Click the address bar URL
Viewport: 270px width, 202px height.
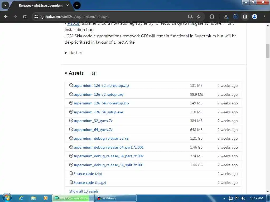point(75,17)
